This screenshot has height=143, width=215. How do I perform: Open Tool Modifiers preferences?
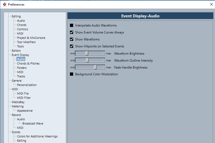[26, 42]
